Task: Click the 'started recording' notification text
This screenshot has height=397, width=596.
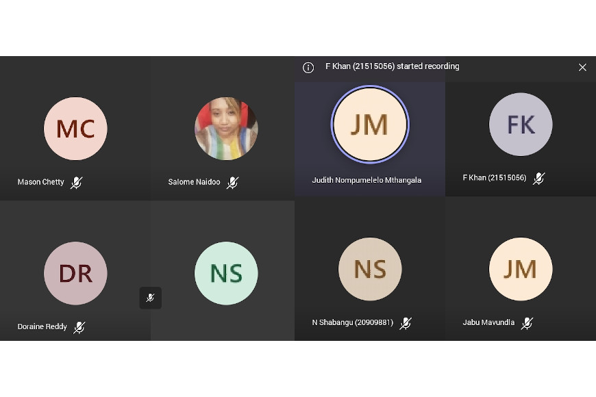Action: (x=393, y=66)
